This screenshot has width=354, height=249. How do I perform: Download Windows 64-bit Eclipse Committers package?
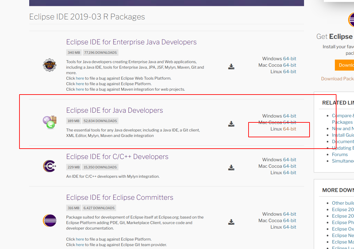tap(289, 214)
